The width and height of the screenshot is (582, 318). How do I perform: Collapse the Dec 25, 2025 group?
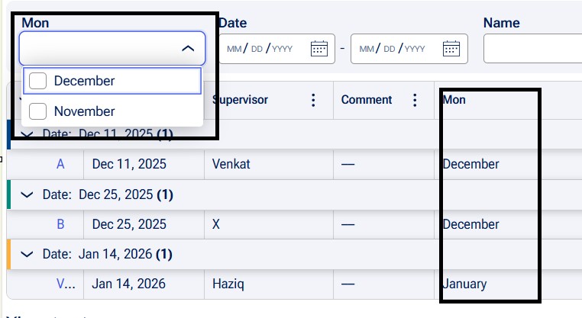click(27, 194)
